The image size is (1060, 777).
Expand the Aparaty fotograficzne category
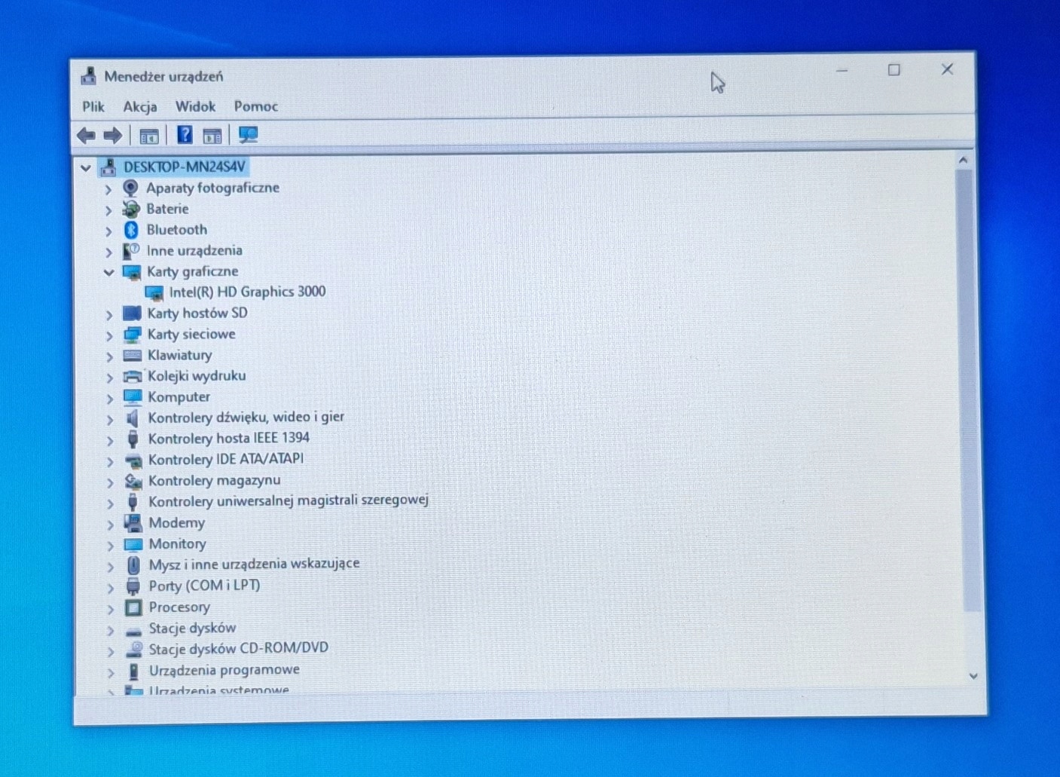point(108,189)
